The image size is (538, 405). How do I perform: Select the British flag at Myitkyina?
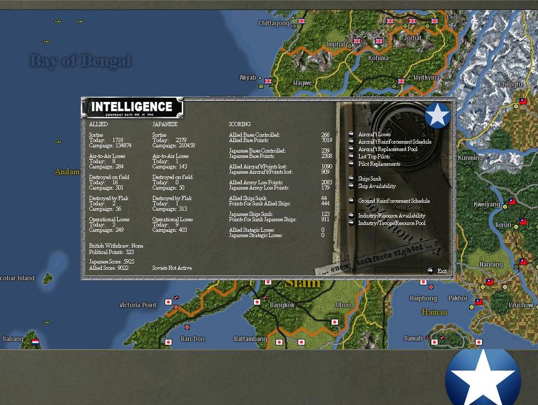[401, 81]
